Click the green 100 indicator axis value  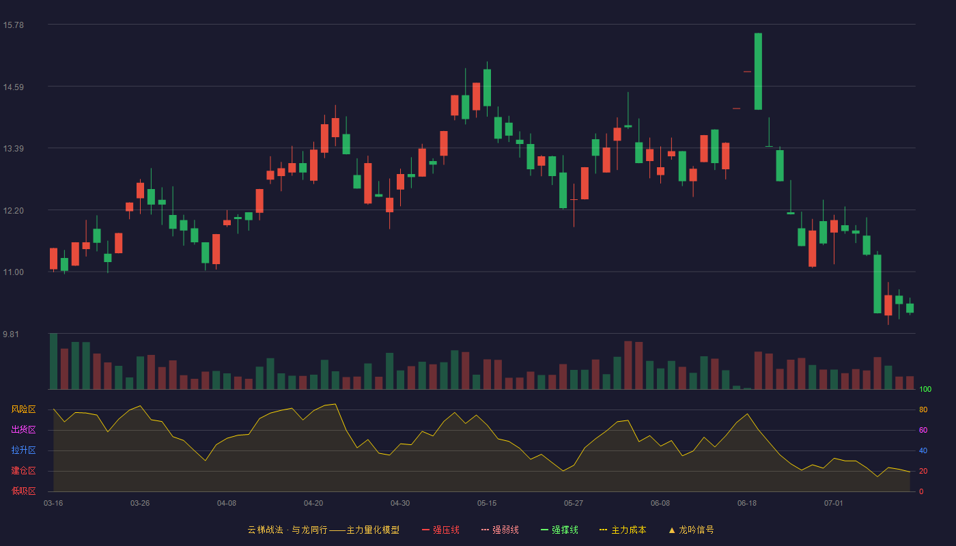[x=925, y=390]
